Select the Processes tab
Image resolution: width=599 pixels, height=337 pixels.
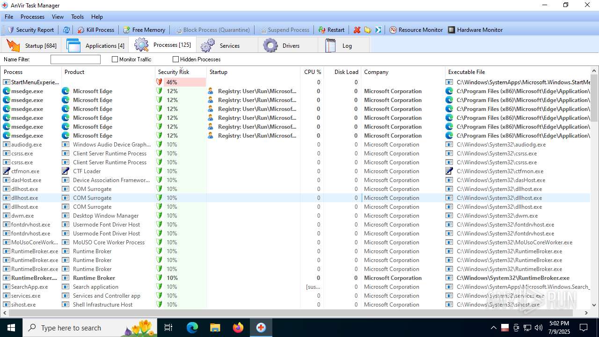pos(163,45)
